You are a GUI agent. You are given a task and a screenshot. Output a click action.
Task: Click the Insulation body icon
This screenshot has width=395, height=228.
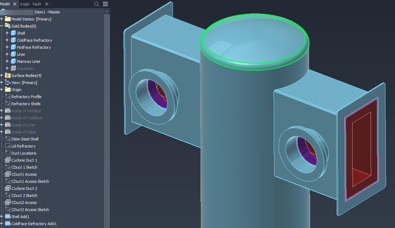pyautogui.click(x=13, y=68)
